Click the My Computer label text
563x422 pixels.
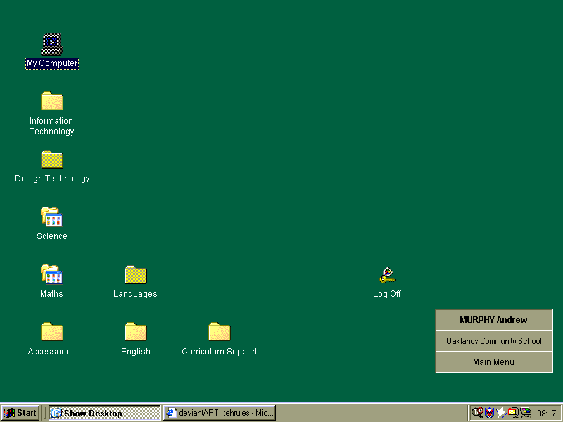[x=52, y=63]
